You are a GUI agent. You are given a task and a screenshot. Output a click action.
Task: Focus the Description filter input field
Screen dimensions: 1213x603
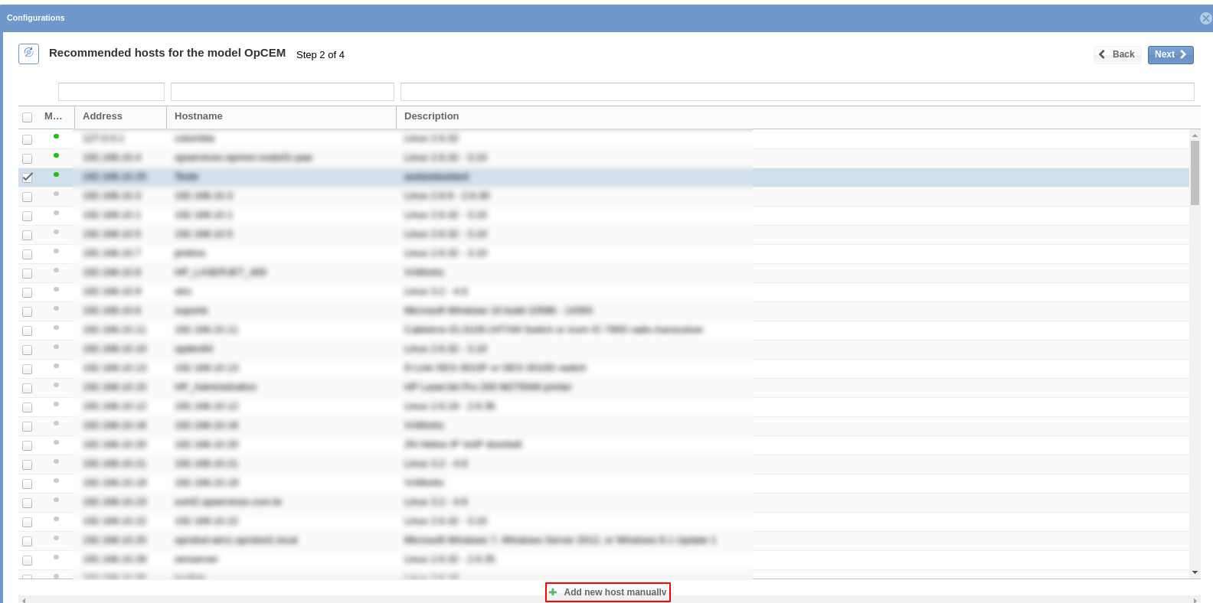pos(796,92)
